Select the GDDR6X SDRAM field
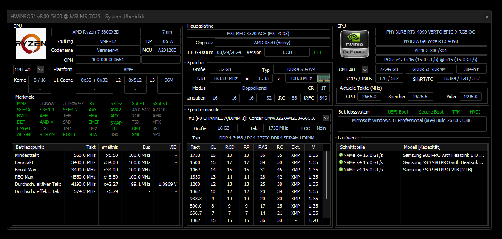502x239 pixels. [430, 69]
